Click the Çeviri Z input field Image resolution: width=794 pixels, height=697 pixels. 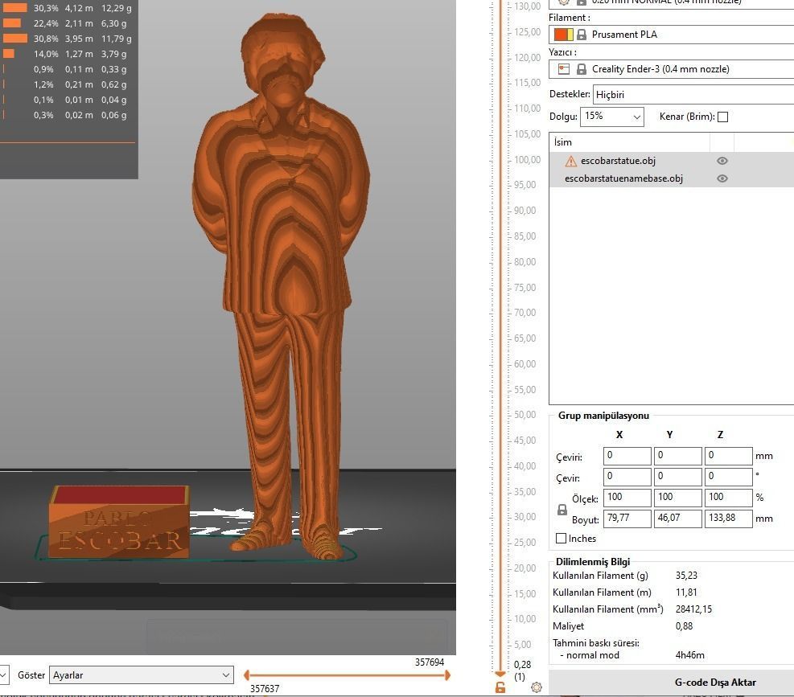729,456
